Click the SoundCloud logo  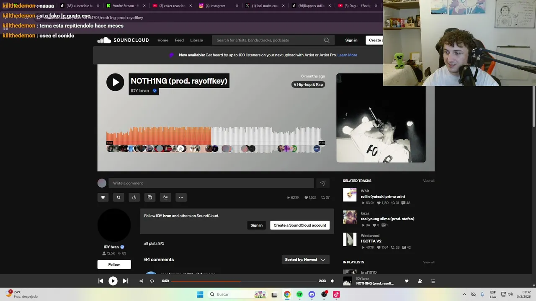click(x=123, y=40)
